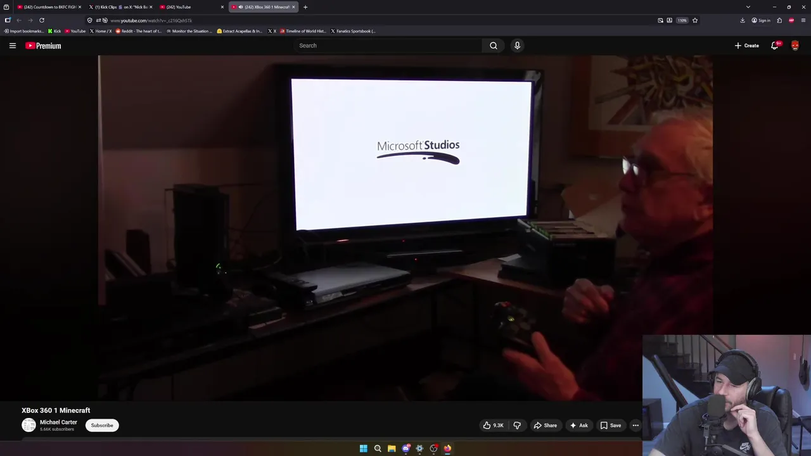Reload the current YouTube page
811x456 pixels.
[x=42, y=20]
